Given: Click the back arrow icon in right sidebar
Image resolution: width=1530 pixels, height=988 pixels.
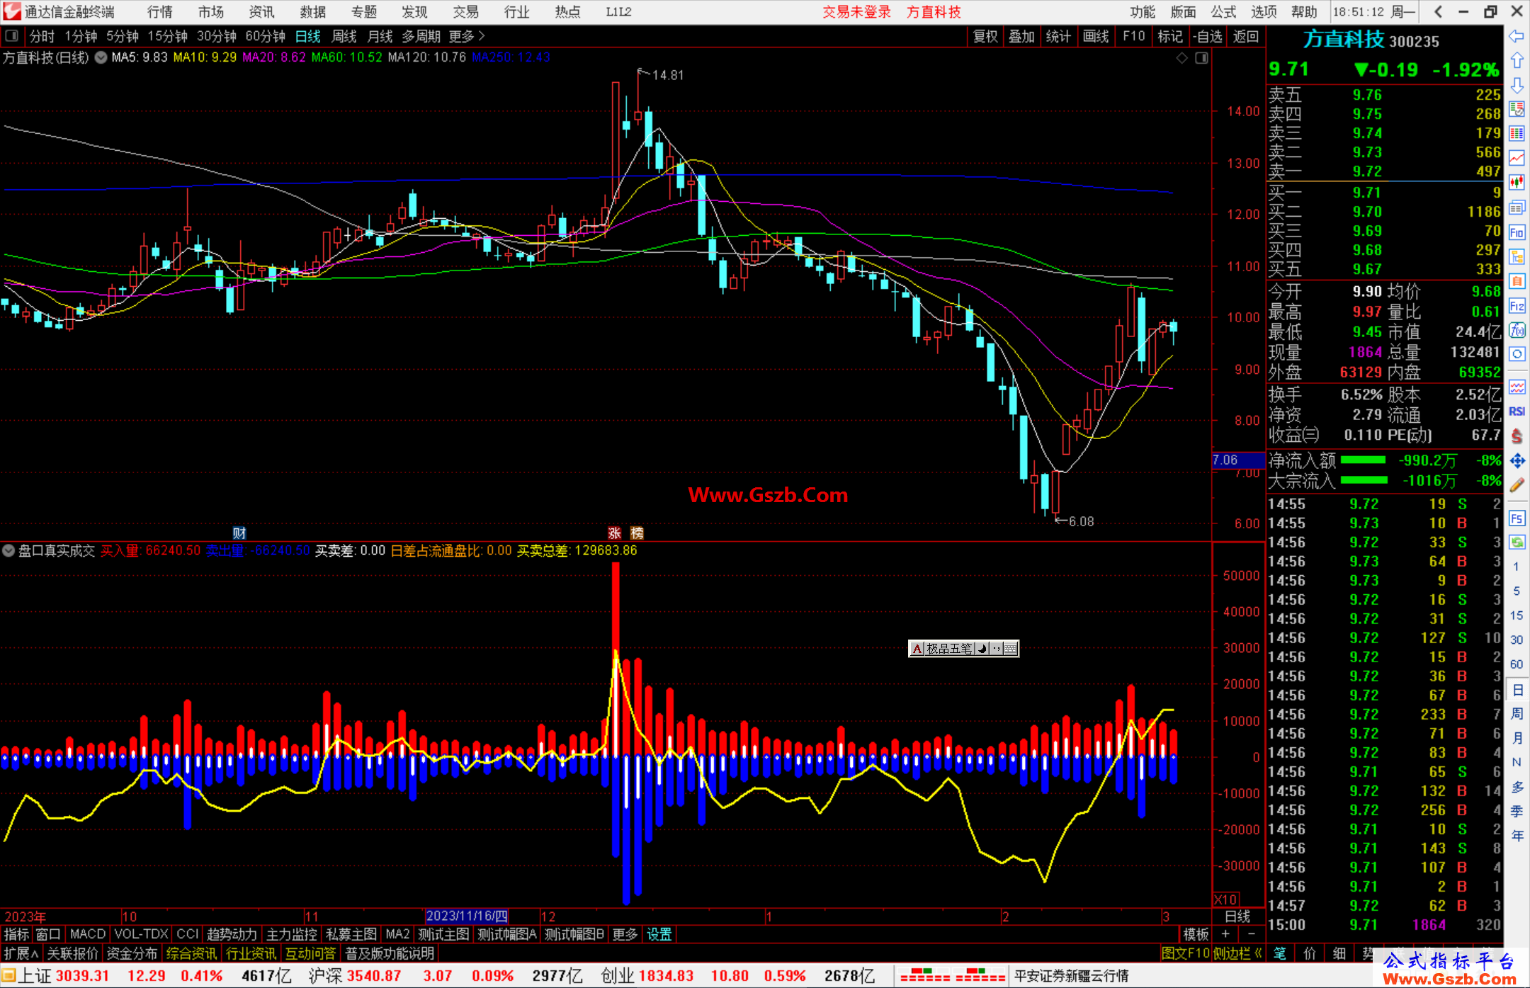Looking at the screenshot, I should pyautogui.click(x=1517, y=36).
